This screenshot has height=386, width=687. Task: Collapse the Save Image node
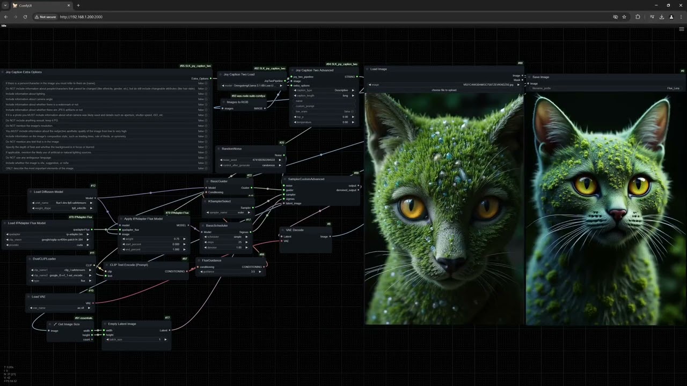[x=529, y=77]
